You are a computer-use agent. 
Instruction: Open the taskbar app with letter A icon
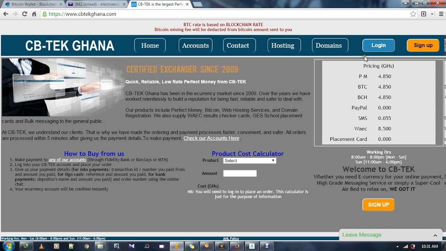pos(252,246)
